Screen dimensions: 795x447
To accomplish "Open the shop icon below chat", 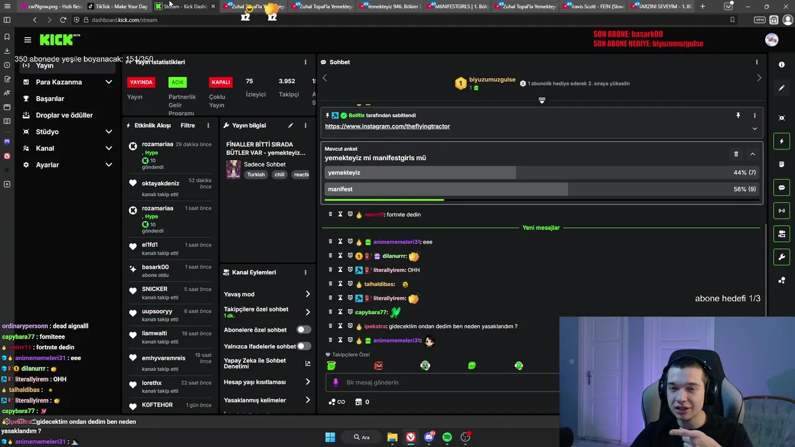I will pyautogui.click(x=358, y=402).
